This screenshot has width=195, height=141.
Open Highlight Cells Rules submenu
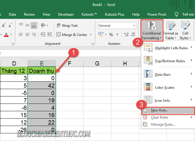tap(168, 48)
